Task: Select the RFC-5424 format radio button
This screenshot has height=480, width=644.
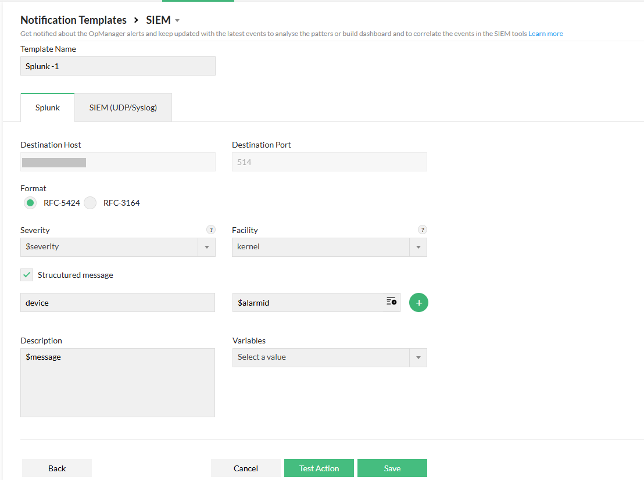Action: pyautogui.click(x=30, y=202)
